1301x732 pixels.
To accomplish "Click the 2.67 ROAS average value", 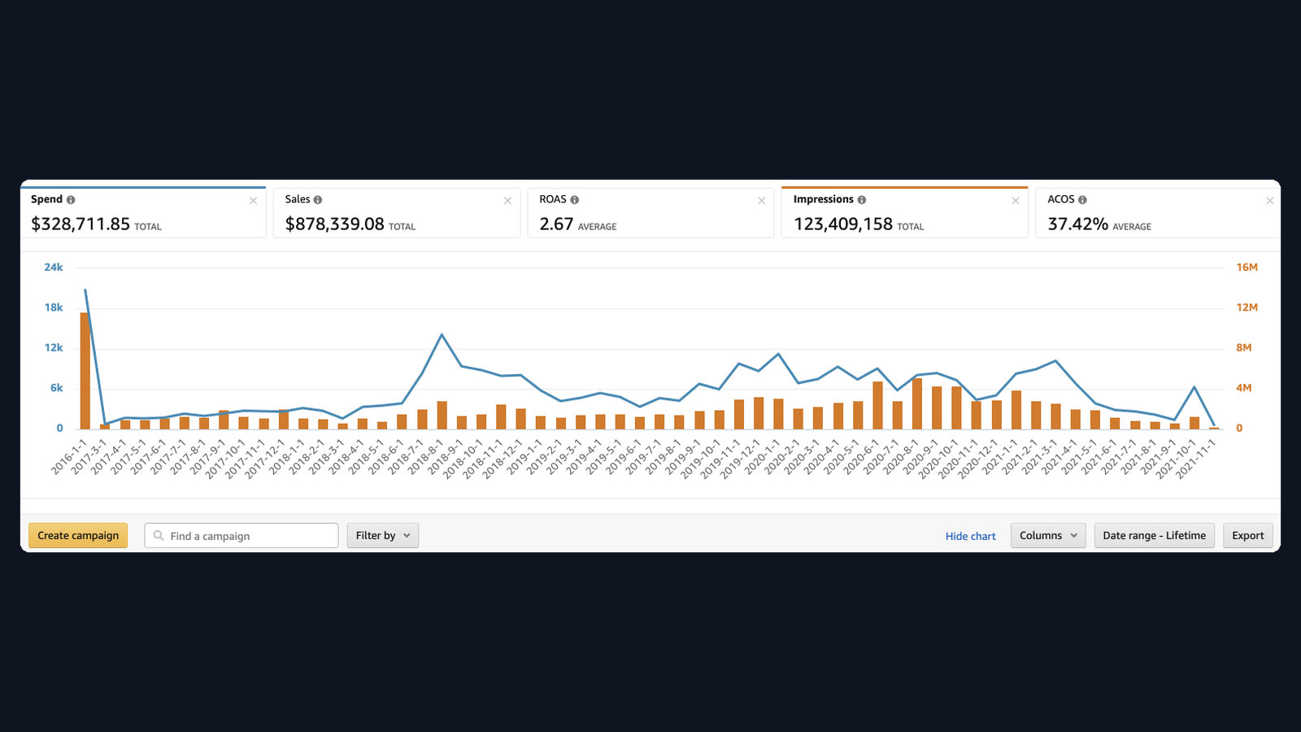I will coord(557,224).
